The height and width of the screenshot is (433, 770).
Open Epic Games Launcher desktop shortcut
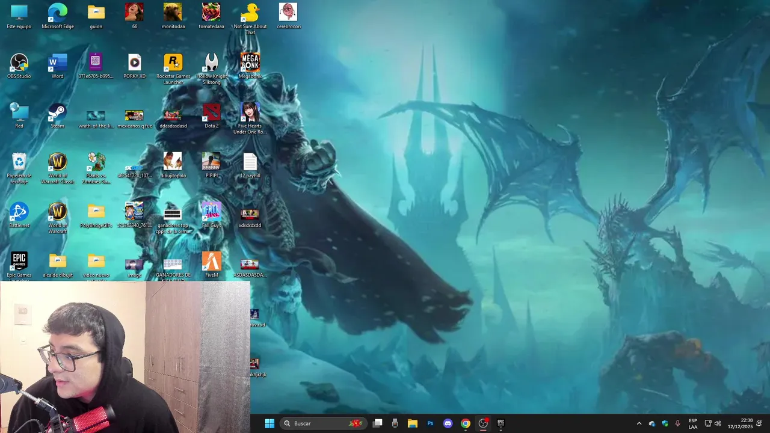19,266
